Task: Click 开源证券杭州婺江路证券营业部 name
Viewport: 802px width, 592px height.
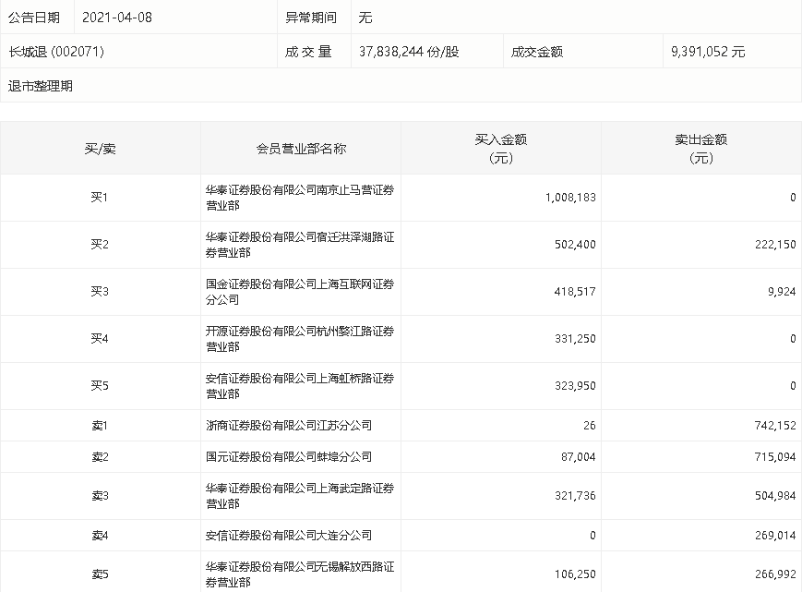Action: (x=300, y=339)
